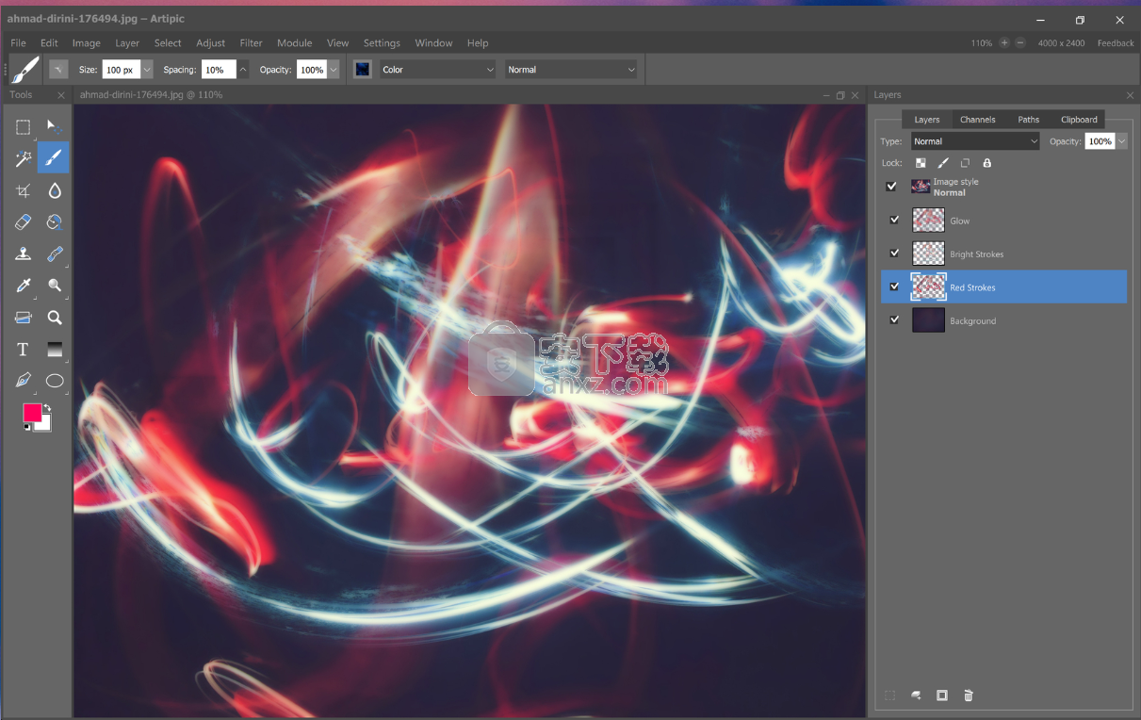This screenshot has width=1141, height=720.
Task: Toggle visibility of Image style layer
Action: (x=891, y=187)
